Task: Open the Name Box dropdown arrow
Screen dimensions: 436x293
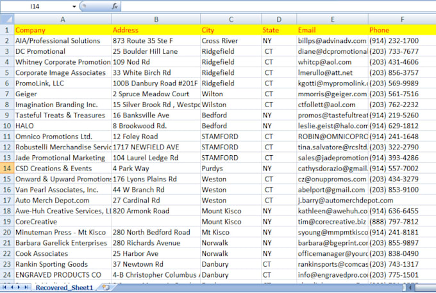Action: pos(74,6)
